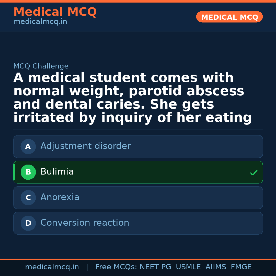Select the letter C option circle
Image resolution: width=276 pixels, height=276 pixels.
tap(28, 198)
